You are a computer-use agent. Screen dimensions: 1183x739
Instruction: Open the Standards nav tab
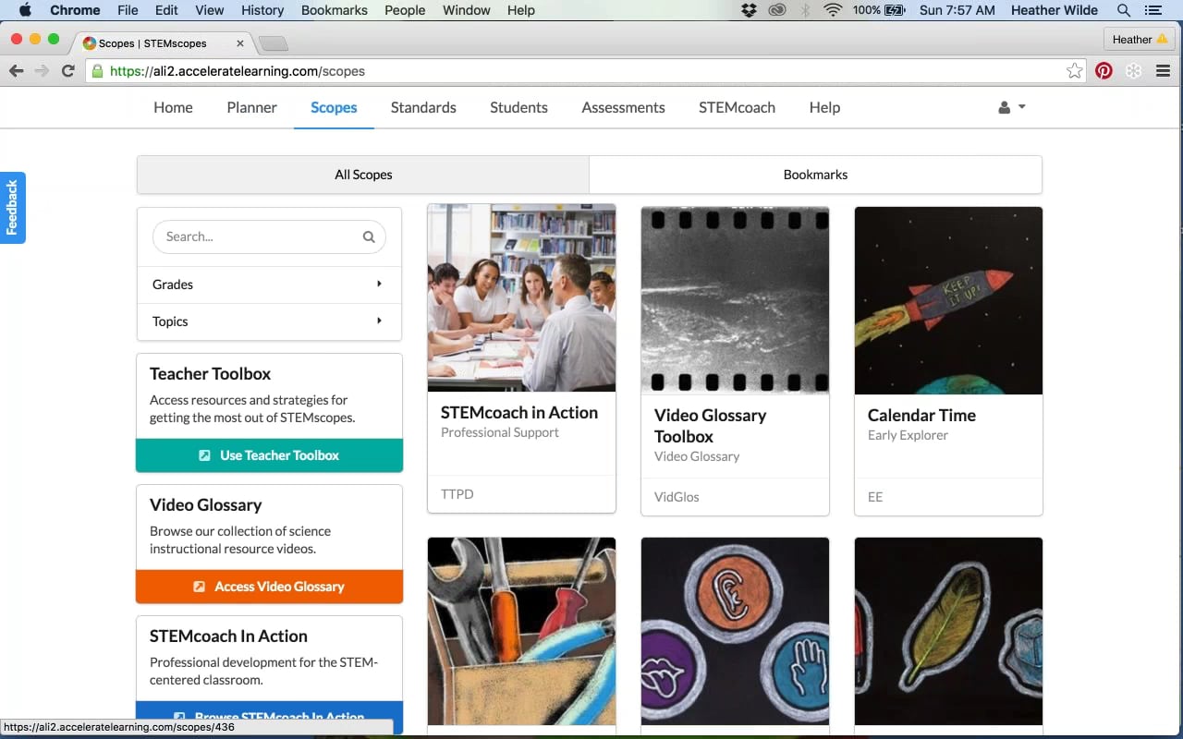tap(423, 107)
